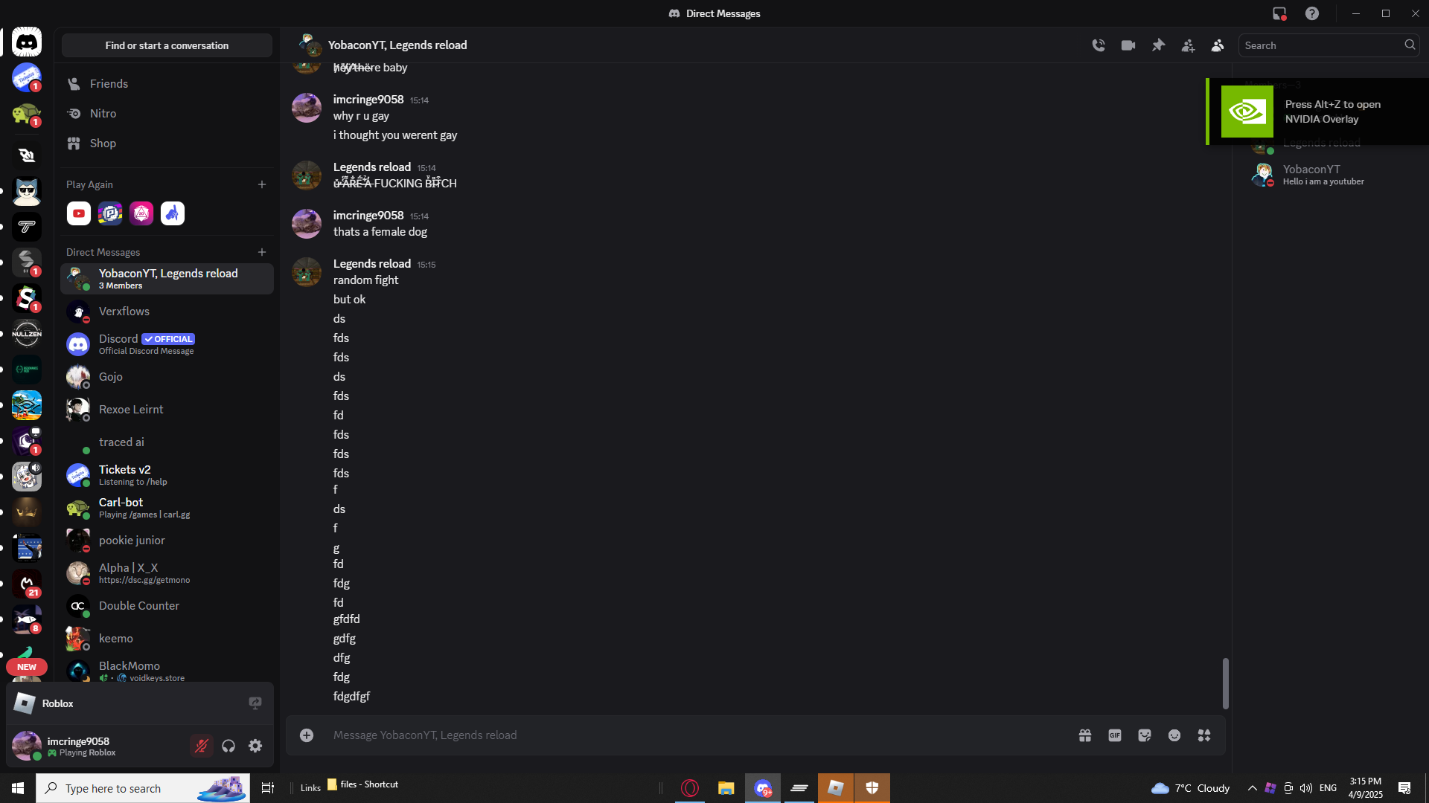Click Legends reload name above 'random fight'
The width and height of the screenshot is (1429, 803).
point(372,264)
